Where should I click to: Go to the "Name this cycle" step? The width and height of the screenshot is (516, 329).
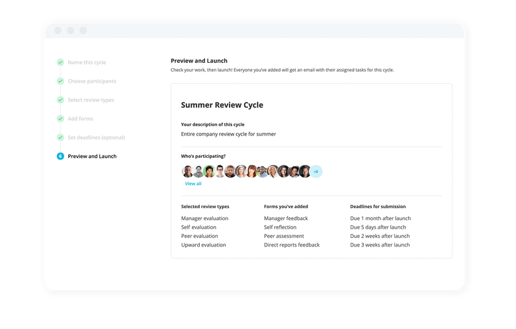(87, 63)
